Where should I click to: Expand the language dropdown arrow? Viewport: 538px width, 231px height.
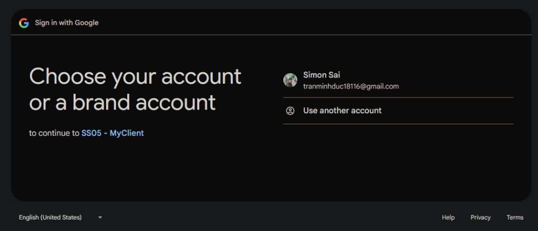100,217
